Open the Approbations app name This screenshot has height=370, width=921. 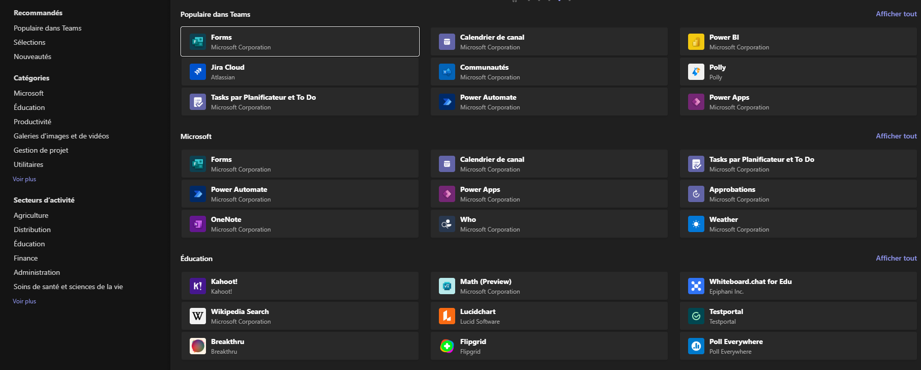coord(732,189)
